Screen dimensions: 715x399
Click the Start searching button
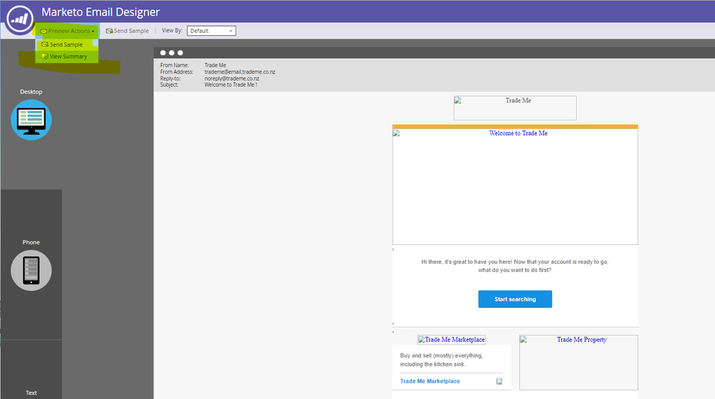pos(515,299)
